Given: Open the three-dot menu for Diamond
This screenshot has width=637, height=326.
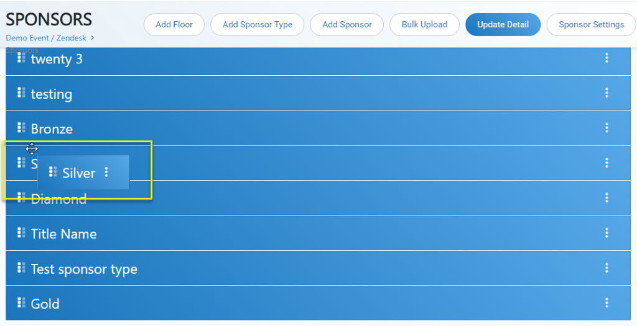Looking at the screenshot, I should (x=607, y=197).
